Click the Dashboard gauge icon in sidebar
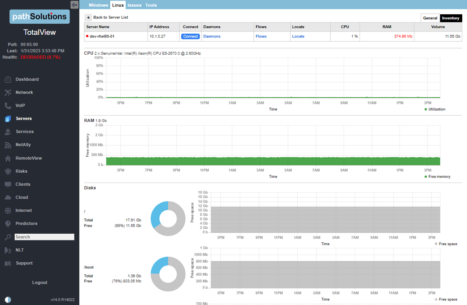 [8, 80]
